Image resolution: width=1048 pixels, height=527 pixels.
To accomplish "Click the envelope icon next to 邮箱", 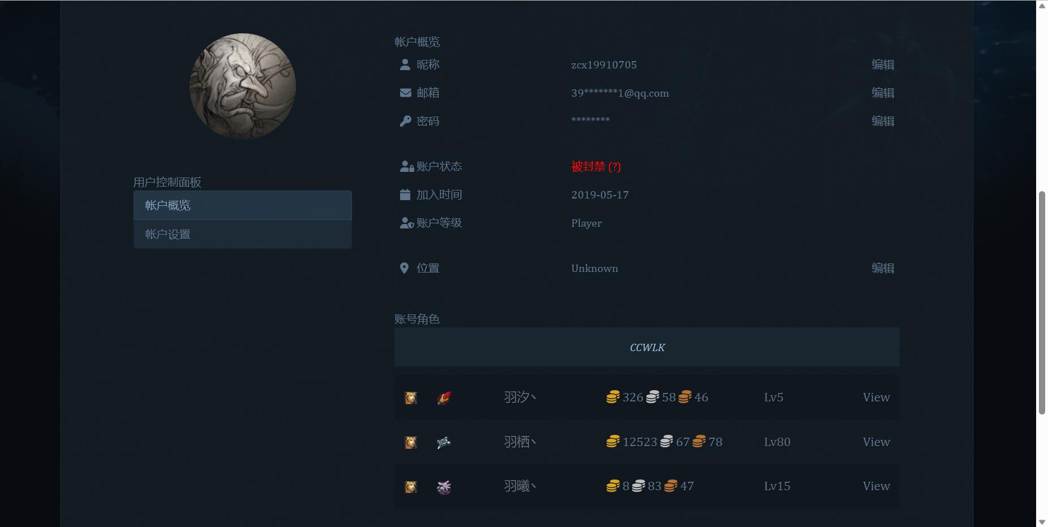I will click(x=405, y=92).
